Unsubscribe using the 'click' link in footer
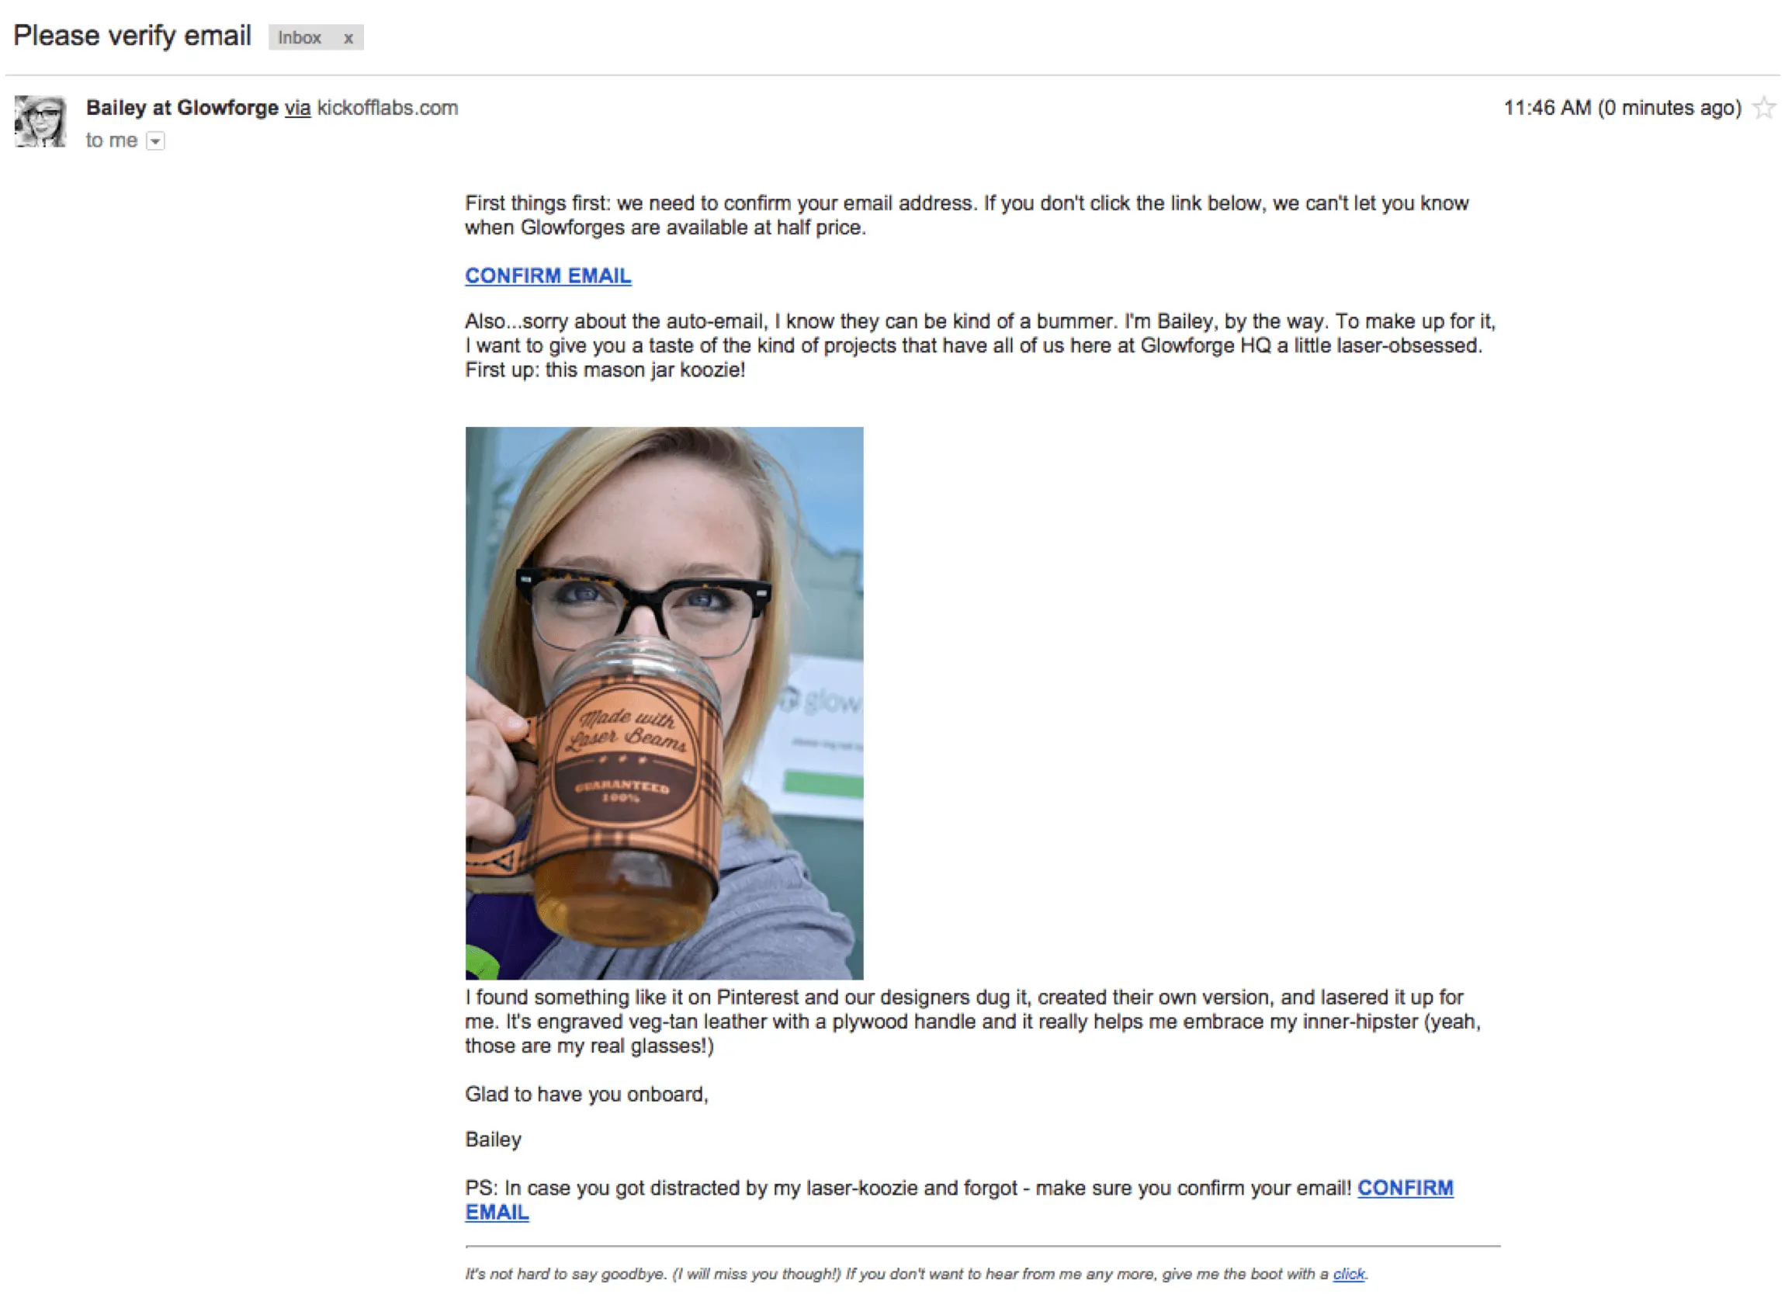Screen dimensions: 1792x1315 [1348, 1274]
